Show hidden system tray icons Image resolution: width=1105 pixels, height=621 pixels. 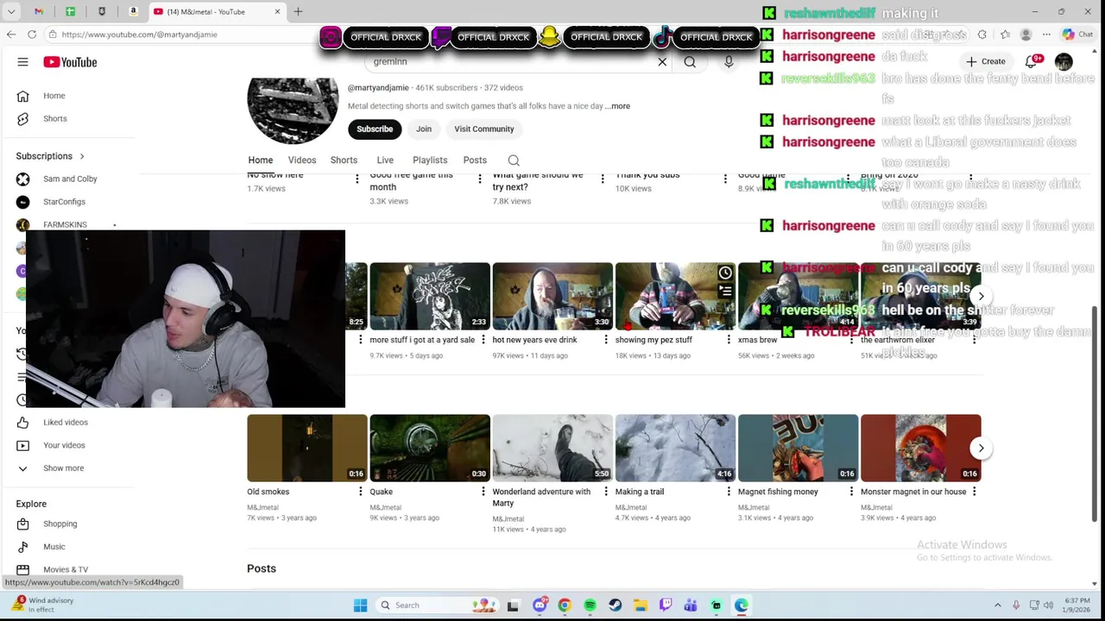point(998,605)
